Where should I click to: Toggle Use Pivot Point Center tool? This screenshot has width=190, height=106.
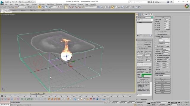point(59,7)
